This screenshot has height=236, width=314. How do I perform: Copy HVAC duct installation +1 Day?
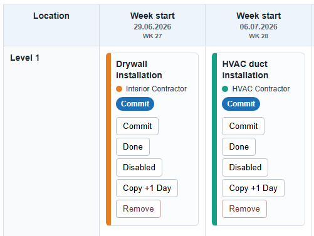253,188
